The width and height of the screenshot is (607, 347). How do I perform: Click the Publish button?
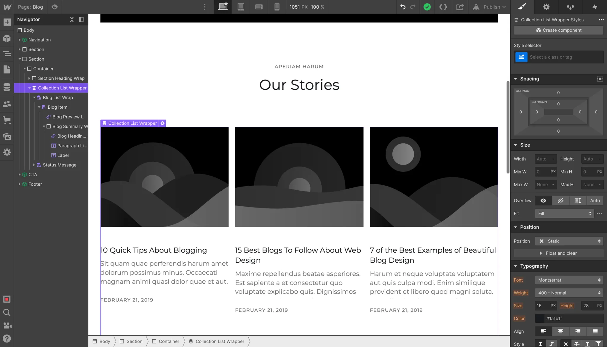click(x=491, y=7)
